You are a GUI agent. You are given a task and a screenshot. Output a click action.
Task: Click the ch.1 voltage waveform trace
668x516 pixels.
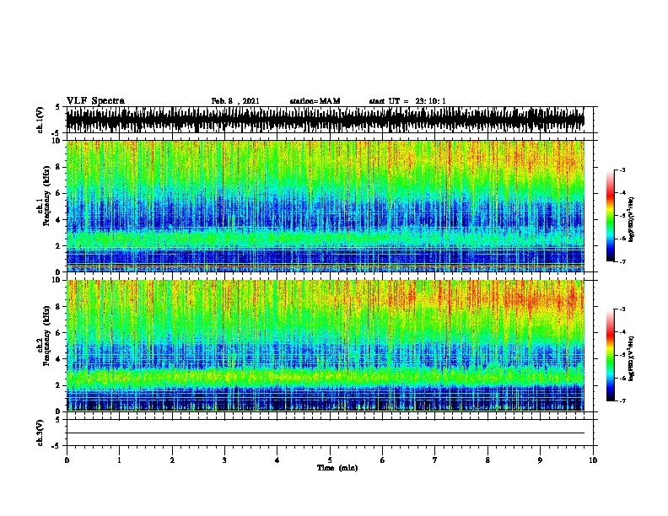[325, 120]
